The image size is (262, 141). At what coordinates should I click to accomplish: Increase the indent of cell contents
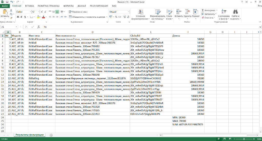66,17
